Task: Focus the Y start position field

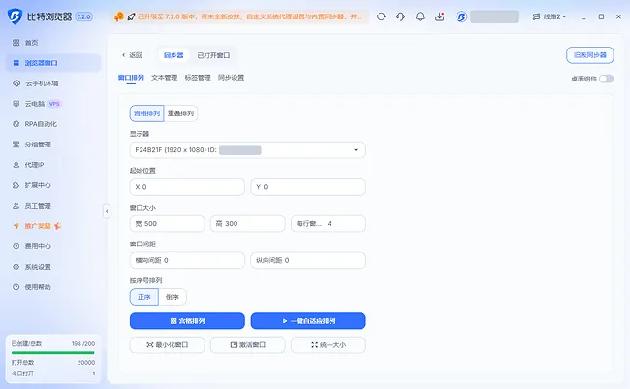Action: click(x=308, y=187)
